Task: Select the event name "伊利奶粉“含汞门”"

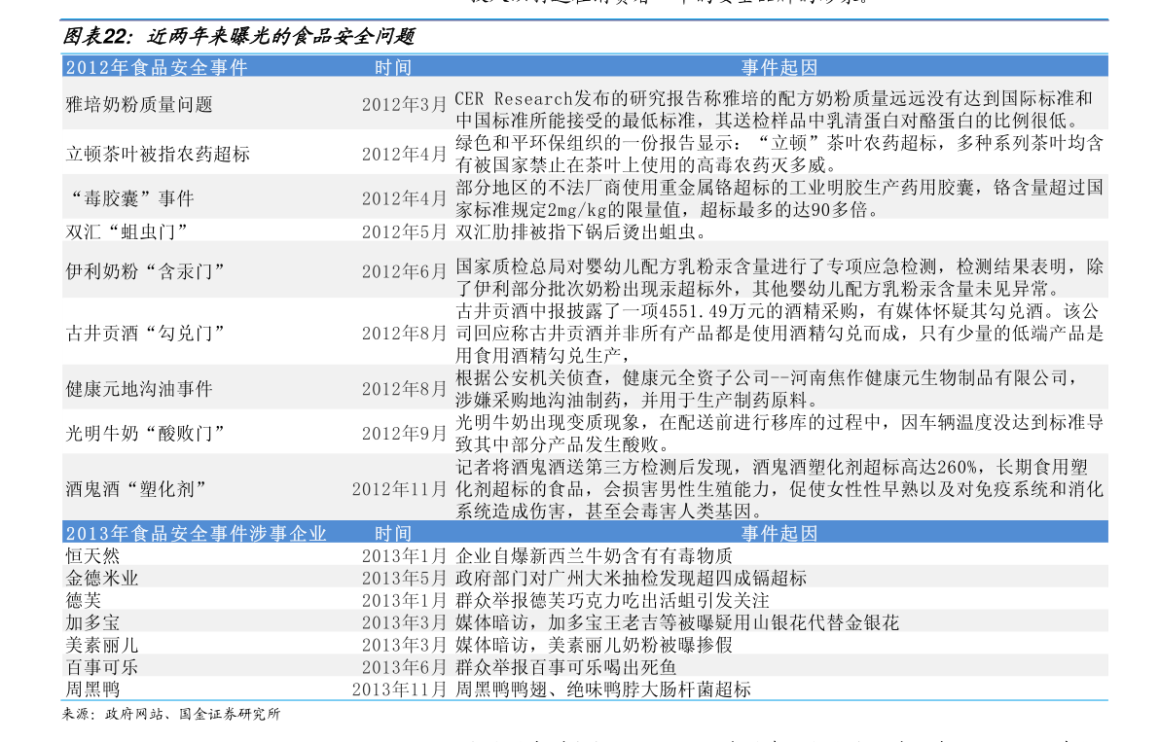Action: point(145,271)
